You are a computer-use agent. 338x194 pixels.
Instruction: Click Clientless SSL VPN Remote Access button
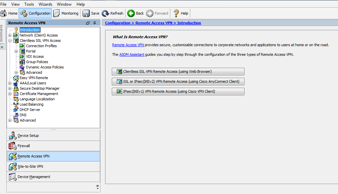178,71
